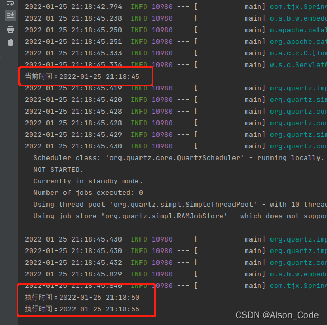327x325 pixels.
Task: Click logger 'o.s.b.w.embedd' on the 21:18:45.829 row
Action: [298, 274]
